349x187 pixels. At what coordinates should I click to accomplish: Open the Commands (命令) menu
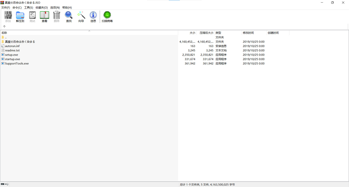(x=17, y=8)
